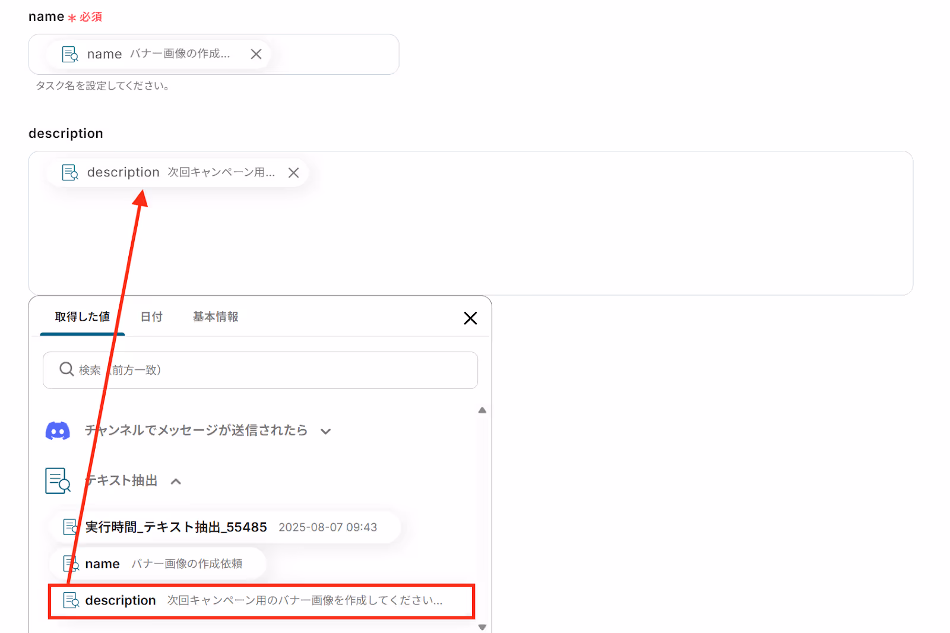
Task: Click the テキスト抽出 section document icon
Action: 58,481
